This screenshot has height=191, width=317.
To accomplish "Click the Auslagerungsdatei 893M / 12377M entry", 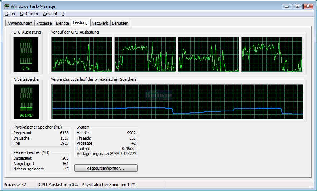I will click(x=107, y=154).
